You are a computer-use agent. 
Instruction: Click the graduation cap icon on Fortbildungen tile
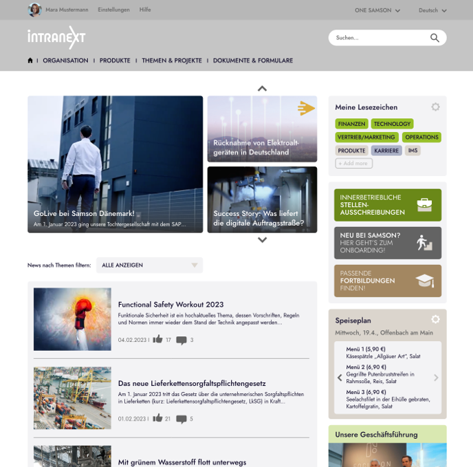pyautogui.click(x=425, y=281)
